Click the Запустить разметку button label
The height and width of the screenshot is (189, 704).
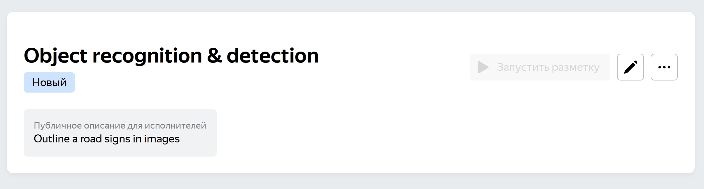tap(548, 67)
